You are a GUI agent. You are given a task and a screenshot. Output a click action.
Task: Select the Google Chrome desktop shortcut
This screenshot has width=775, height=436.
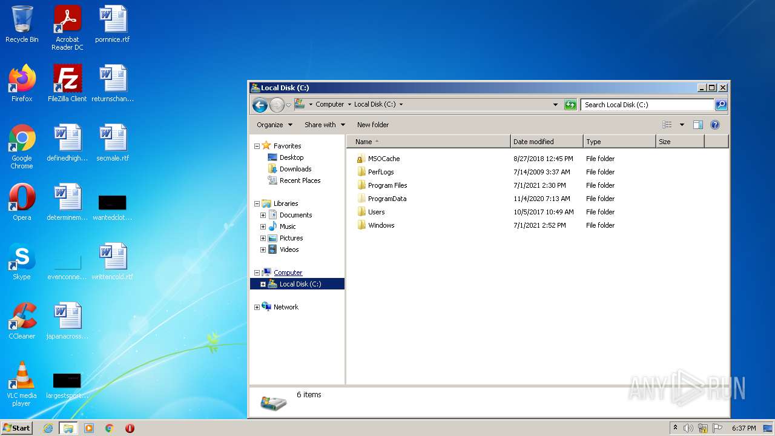(22, 147)
